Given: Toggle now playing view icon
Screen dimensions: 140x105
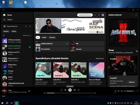Looking at the screenshot, I should coord(115,91).
